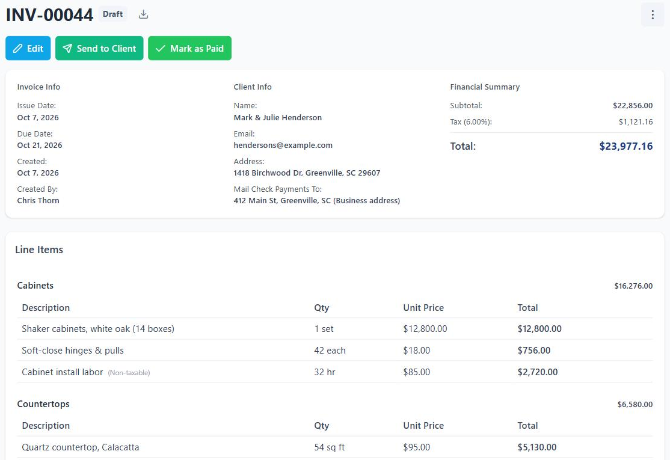The image size is (670, 460).
Task: Click client name Mark & Julie Henderson
Action: coord(278,117)
